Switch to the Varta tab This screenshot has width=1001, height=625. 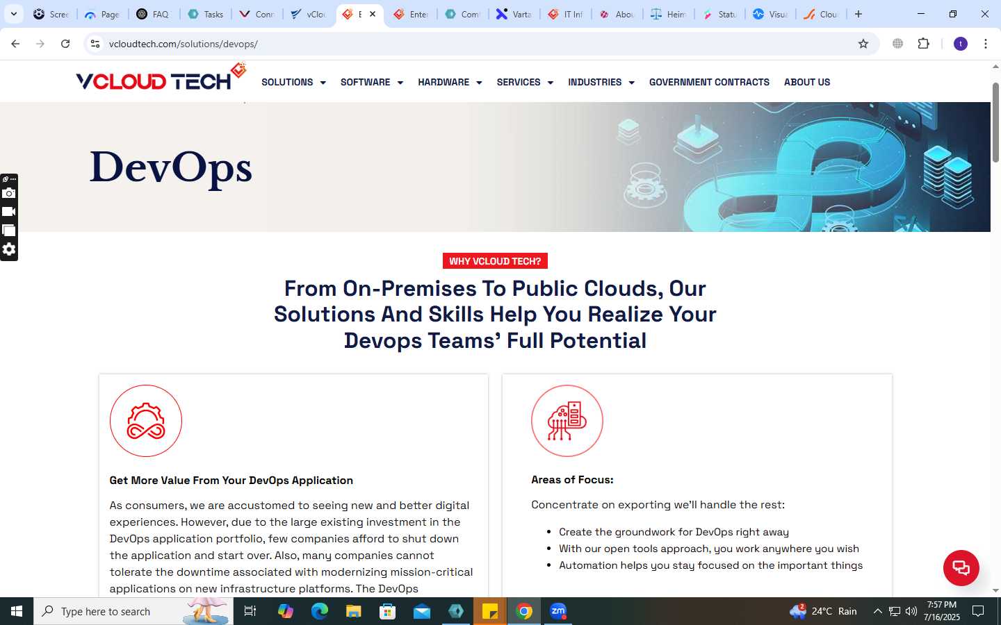coord(514,14)
